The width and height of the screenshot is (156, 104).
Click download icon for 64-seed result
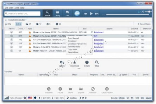click(11, 51)
